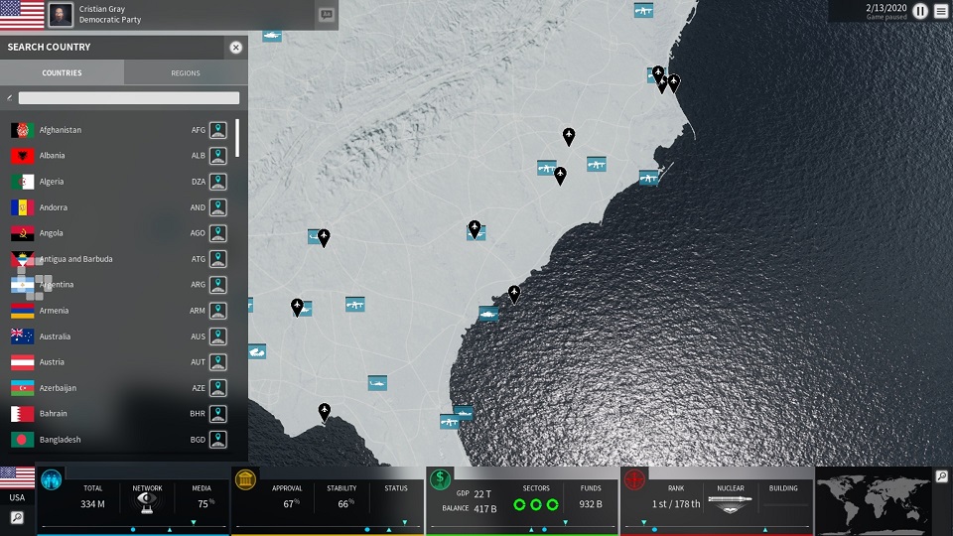953x536 pixels.
Task: Locate Bangladesh with its map pin icon
Action: pyautogui.click(x=218, y=440)
